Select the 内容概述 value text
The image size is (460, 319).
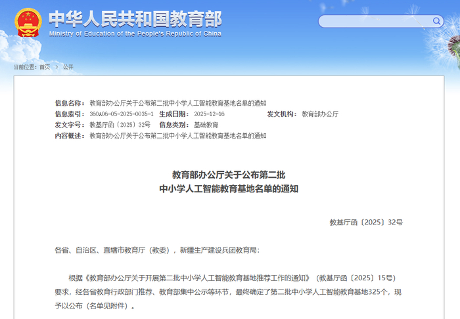coord(178,136)
